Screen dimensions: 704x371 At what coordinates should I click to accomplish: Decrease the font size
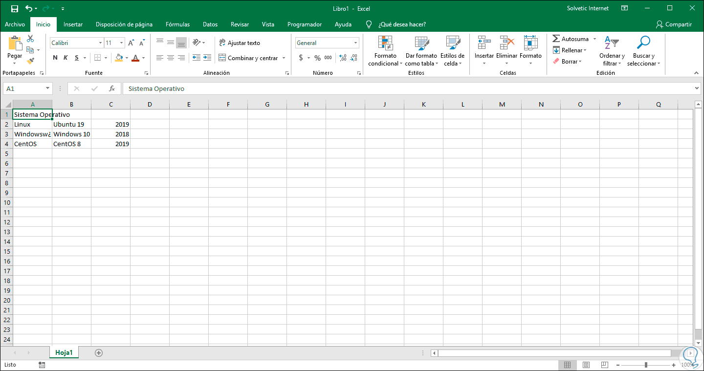click(x=141, y=43)
